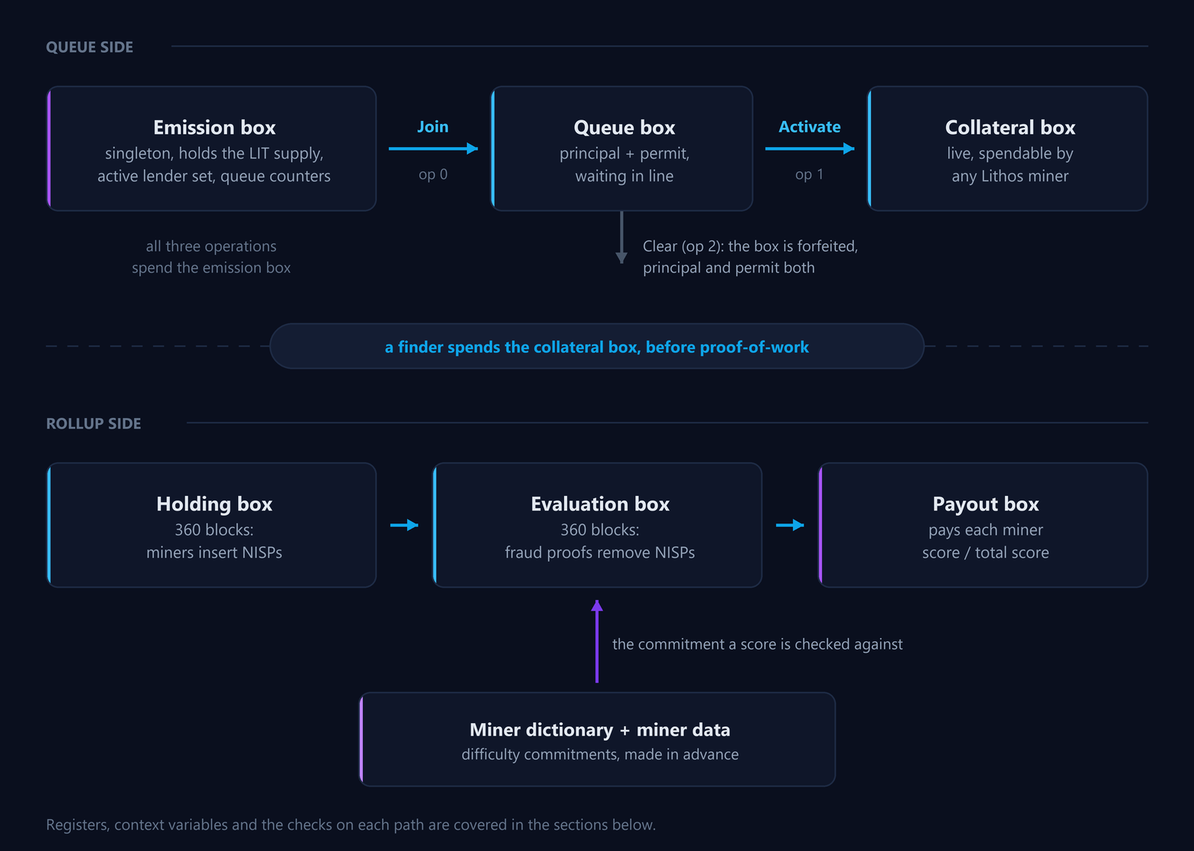Click the Payout box node
This screenshot has width=1194, height=851.
(x=983, y=525)
